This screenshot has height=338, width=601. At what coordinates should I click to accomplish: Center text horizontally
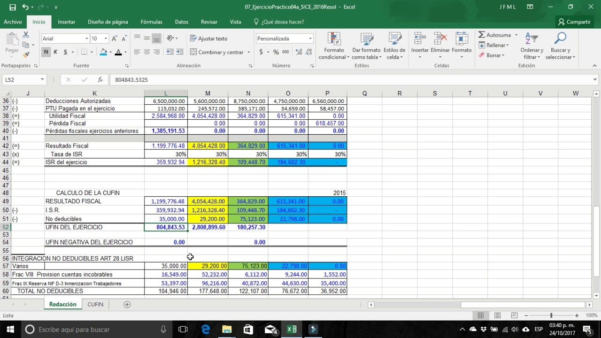[147, 52]
